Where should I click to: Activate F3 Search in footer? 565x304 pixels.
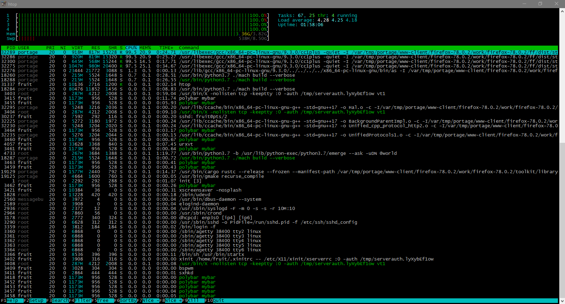58,300
